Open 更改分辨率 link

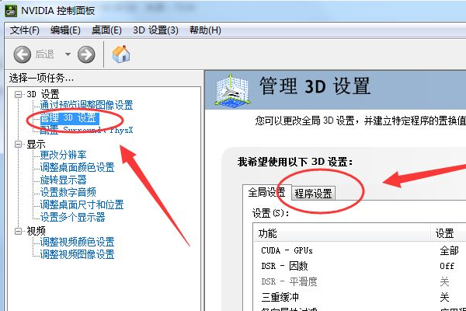(x=63, y=155)
